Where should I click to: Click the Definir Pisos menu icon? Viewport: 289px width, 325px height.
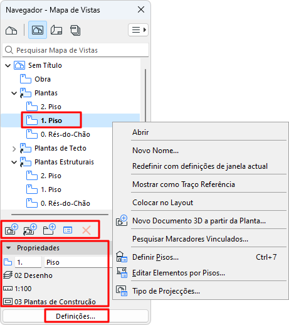pyautogui.click(x=122, y=257)
